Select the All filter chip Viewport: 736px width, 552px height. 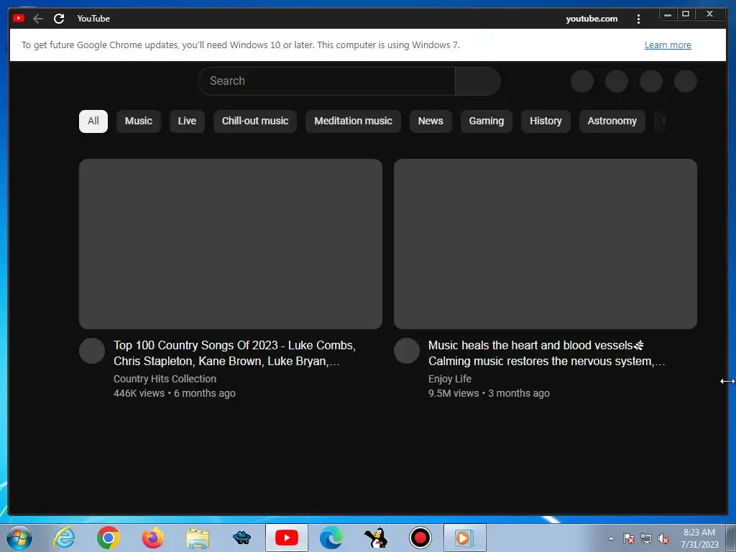click(93, 121)
